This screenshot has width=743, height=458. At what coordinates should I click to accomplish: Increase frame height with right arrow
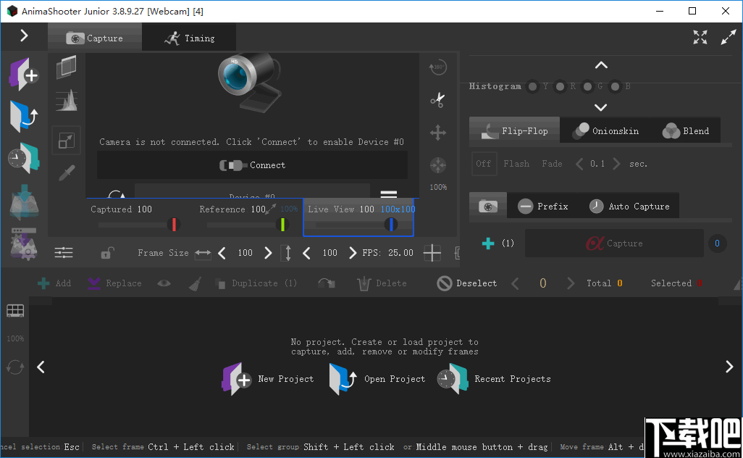(x=352, y=253)
